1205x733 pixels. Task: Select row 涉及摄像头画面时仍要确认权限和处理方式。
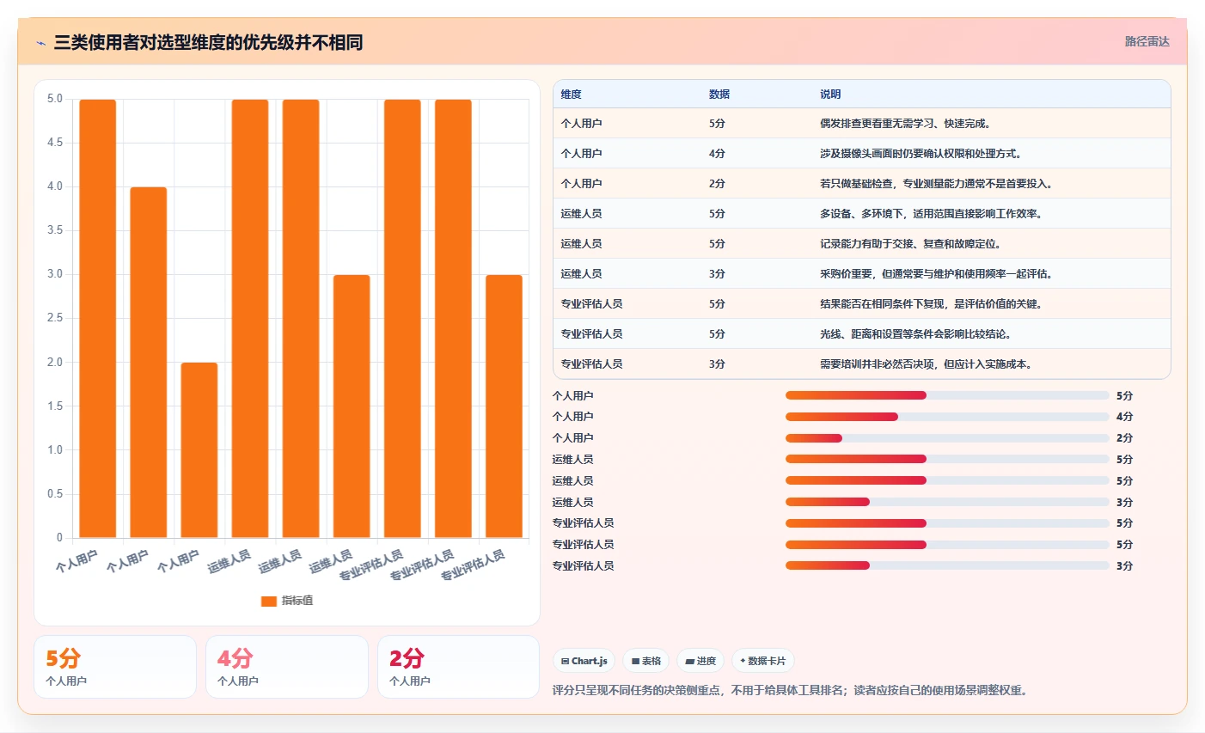[x=862, y=154]
